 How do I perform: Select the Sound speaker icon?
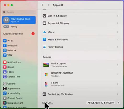click(x=5, y=67)
